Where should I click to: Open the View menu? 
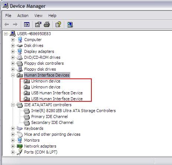38,16
